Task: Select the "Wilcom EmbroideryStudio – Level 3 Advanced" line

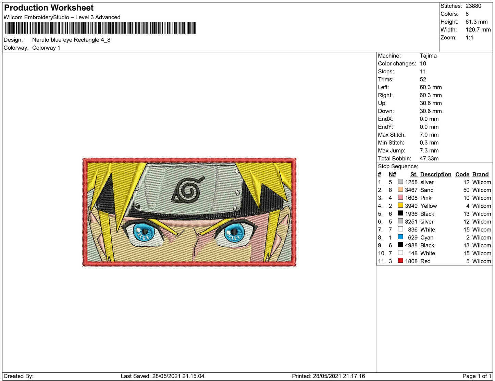Action: click(x=62, y=17)
